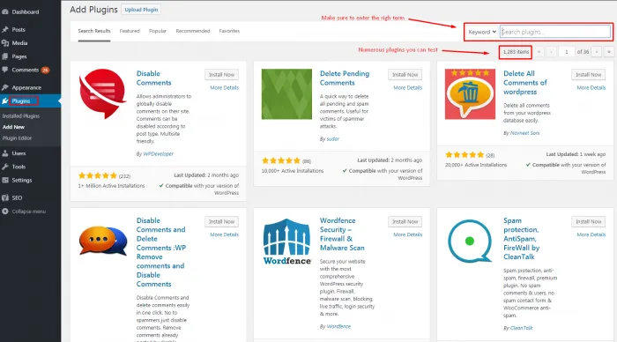
Task: Click the Upload Plugin button
Action: pos(141,10)
